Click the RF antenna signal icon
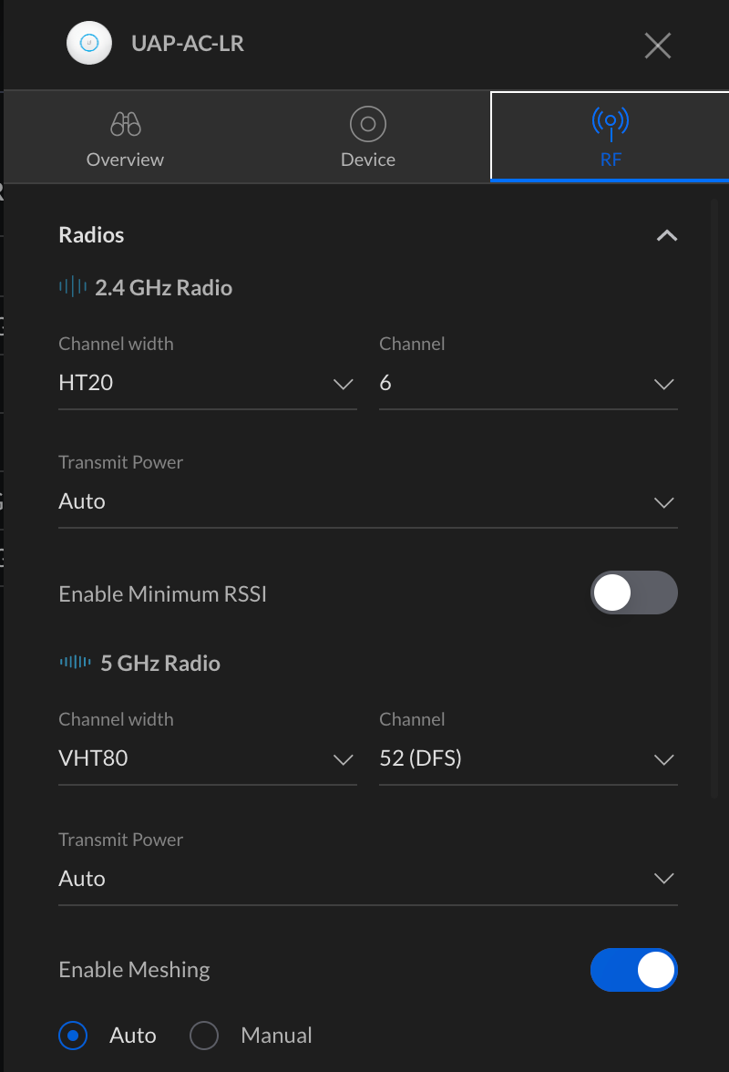Screen dimensions: 729x1072 (610, 122)
